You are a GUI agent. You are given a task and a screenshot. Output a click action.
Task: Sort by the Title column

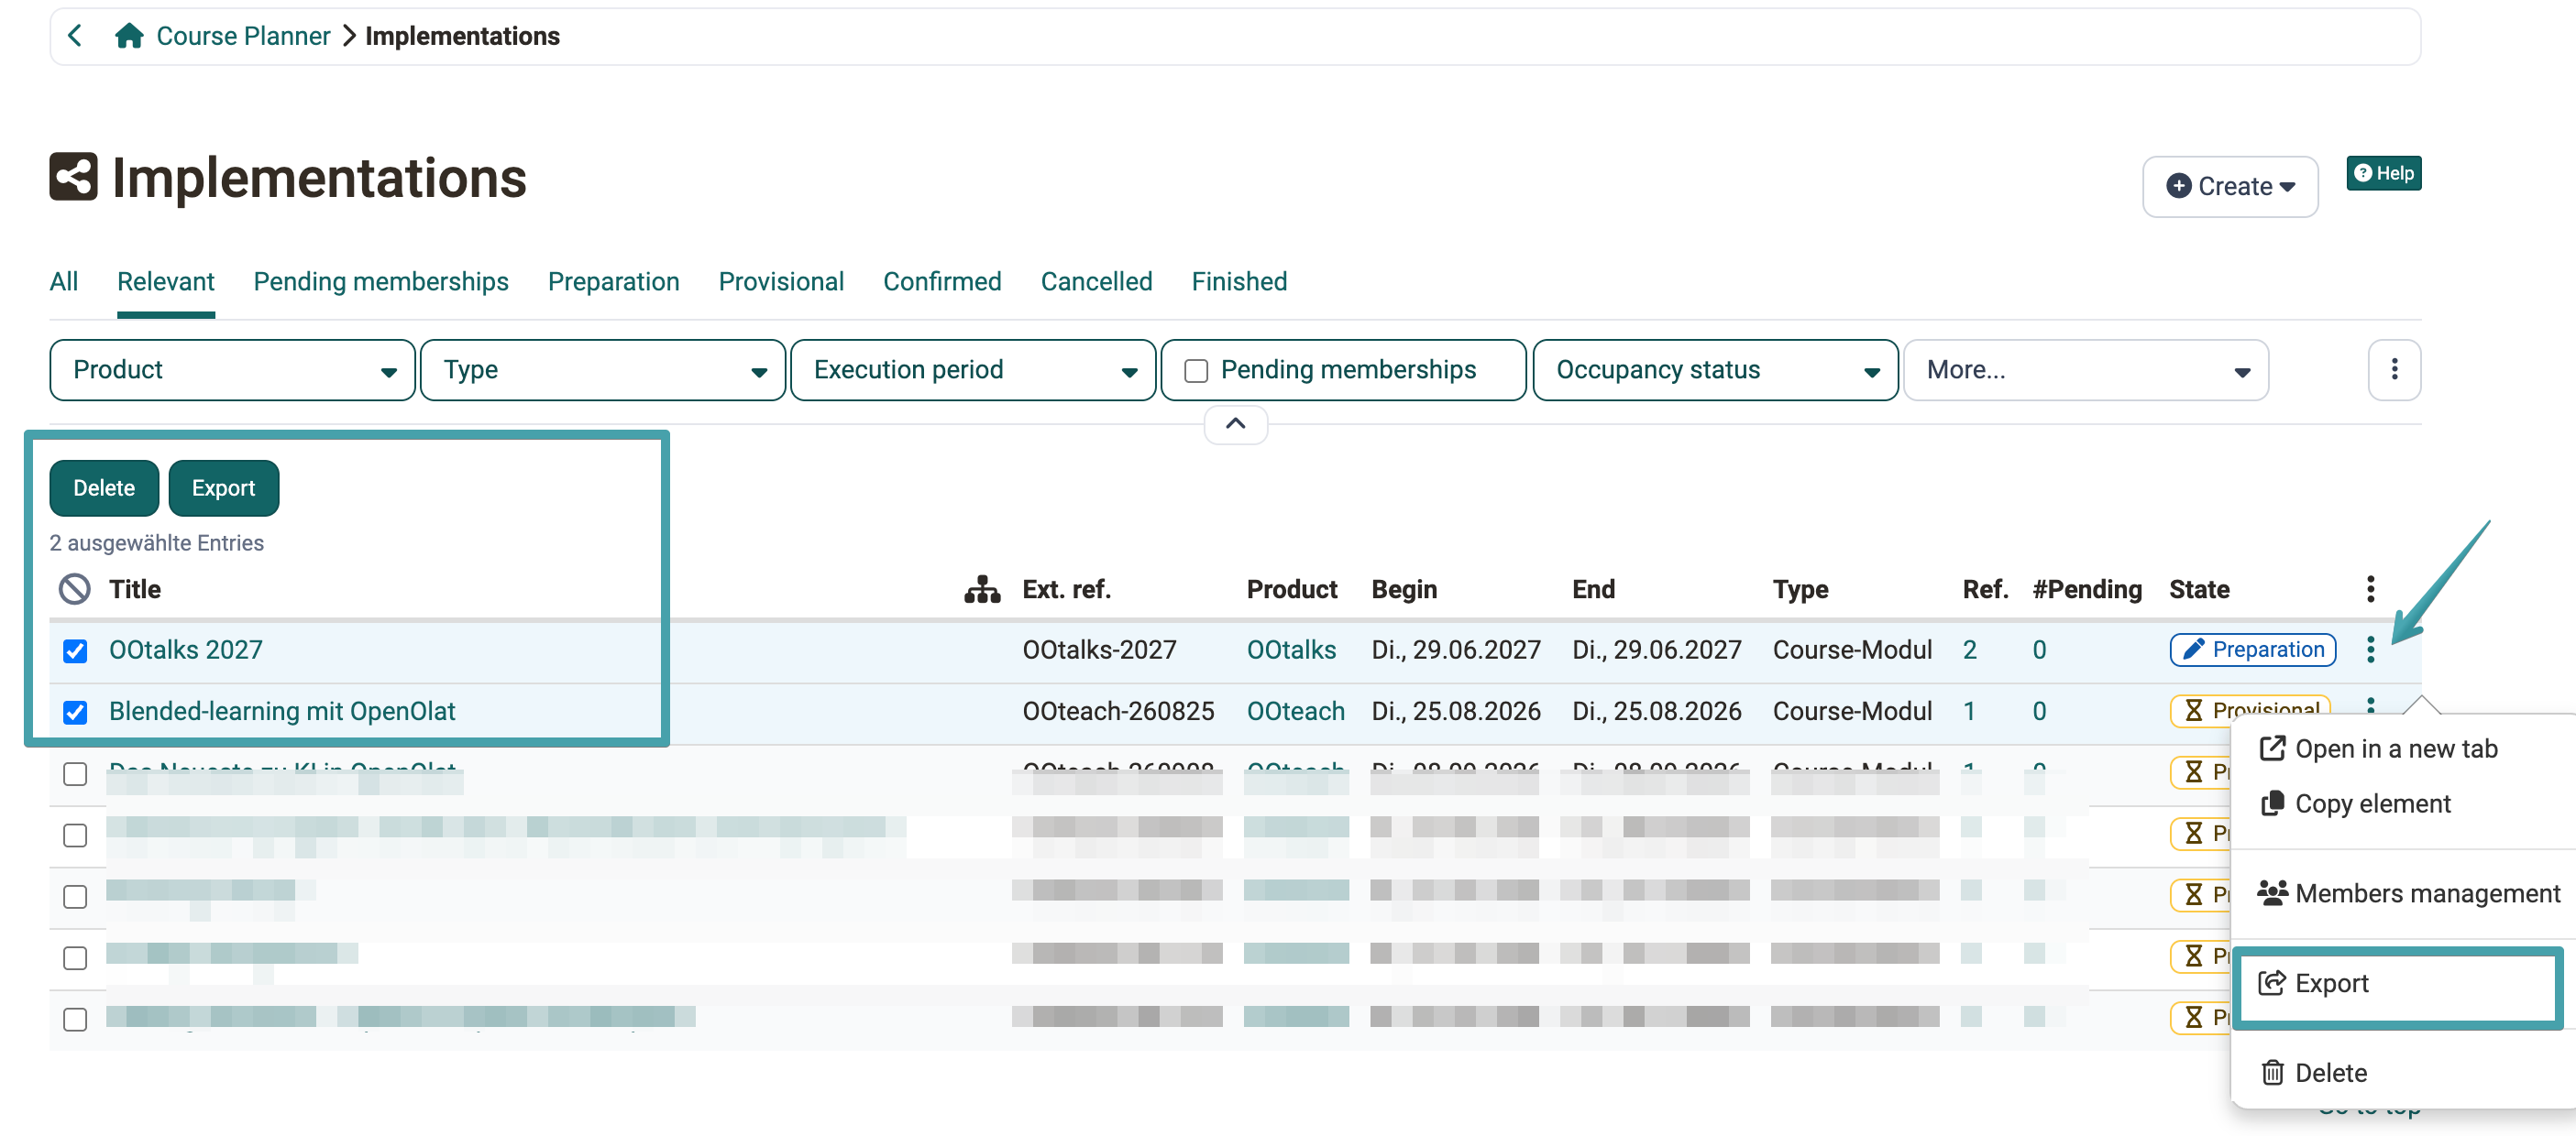[135, 589]
